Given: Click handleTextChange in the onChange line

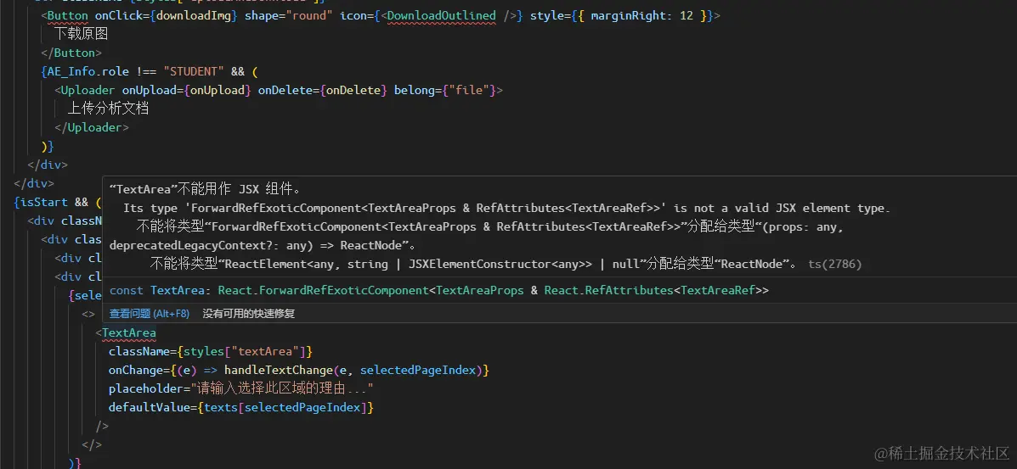Looking at the screenshot, I should [x=278, y=371].
